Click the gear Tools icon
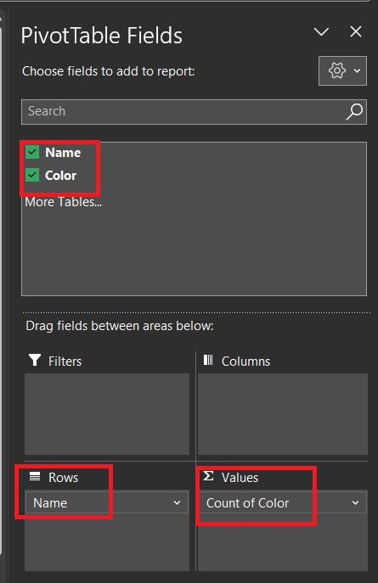This screenshot has height=583, width=378. [x=337, y=70]
